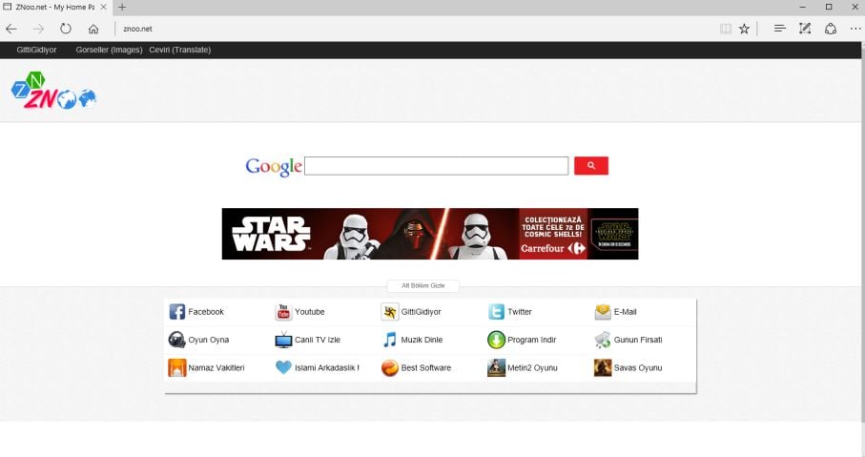Open the Gunun Firsati text link
Viewport: 865px width, 457px height.
click(x=638, y=340)
